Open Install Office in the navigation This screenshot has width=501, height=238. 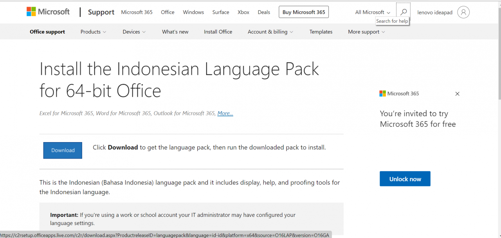point(218,32)
